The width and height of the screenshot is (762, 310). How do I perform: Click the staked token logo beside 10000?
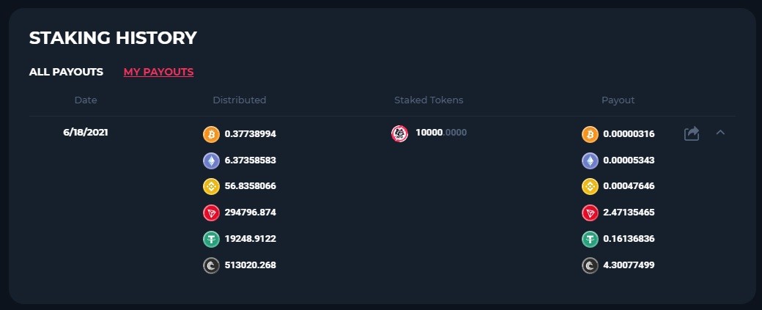click(399, 133)
